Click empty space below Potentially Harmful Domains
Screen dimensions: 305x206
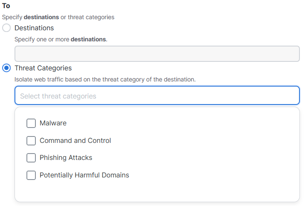(157, 192)
